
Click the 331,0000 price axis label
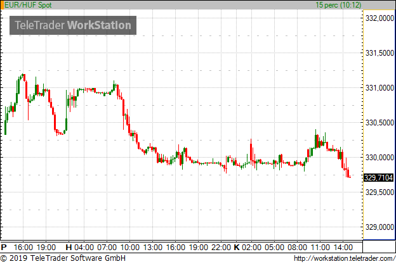pyautogui.click(x=380, y=88)
